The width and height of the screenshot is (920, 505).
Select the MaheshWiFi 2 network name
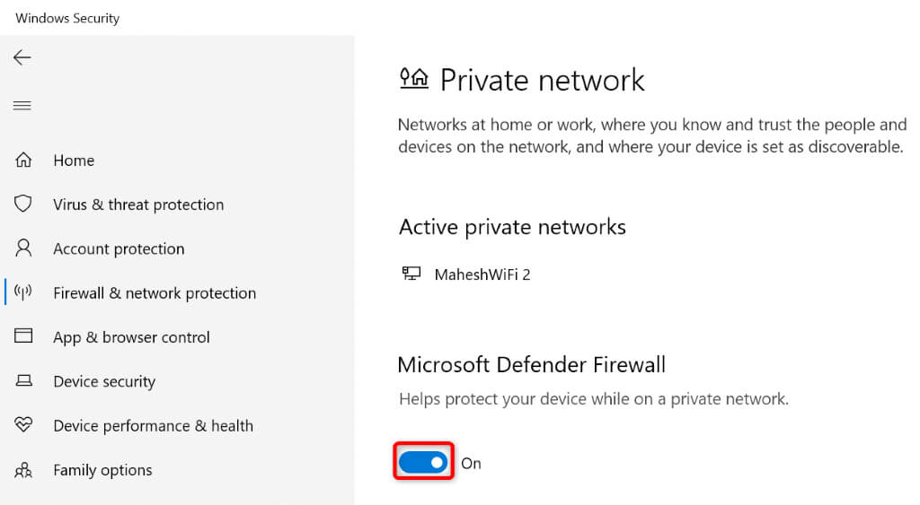coord(482,274)
